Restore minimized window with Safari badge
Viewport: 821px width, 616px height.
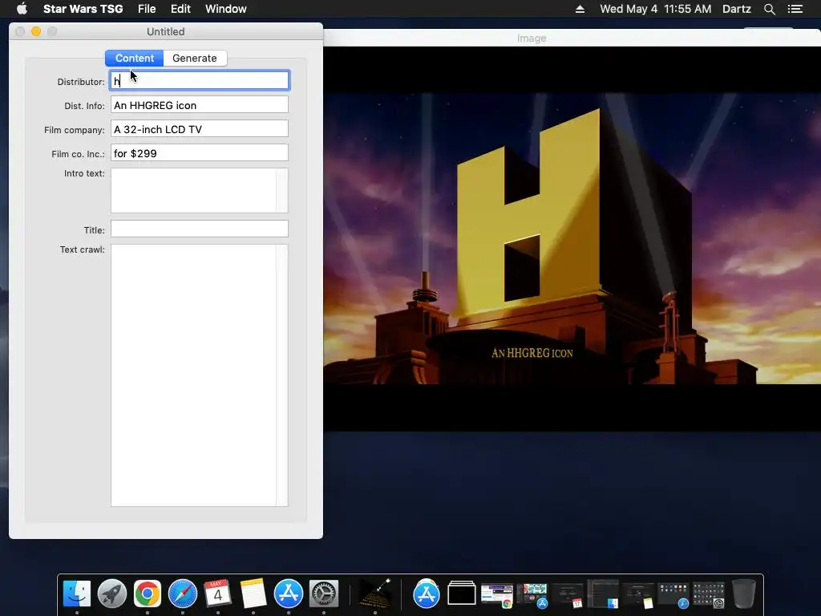[x=673, y=596]
